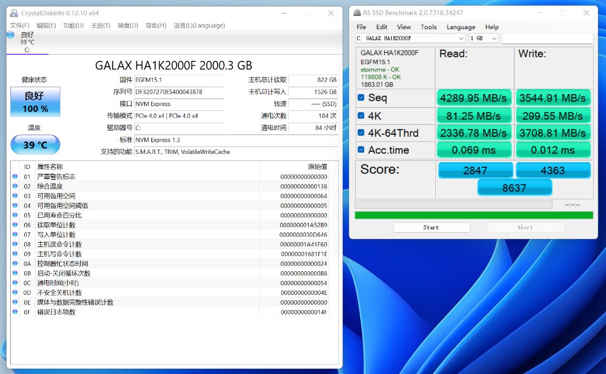Click the status dot for attribute 05
The image size is (606, 374).
pos(15,215)
